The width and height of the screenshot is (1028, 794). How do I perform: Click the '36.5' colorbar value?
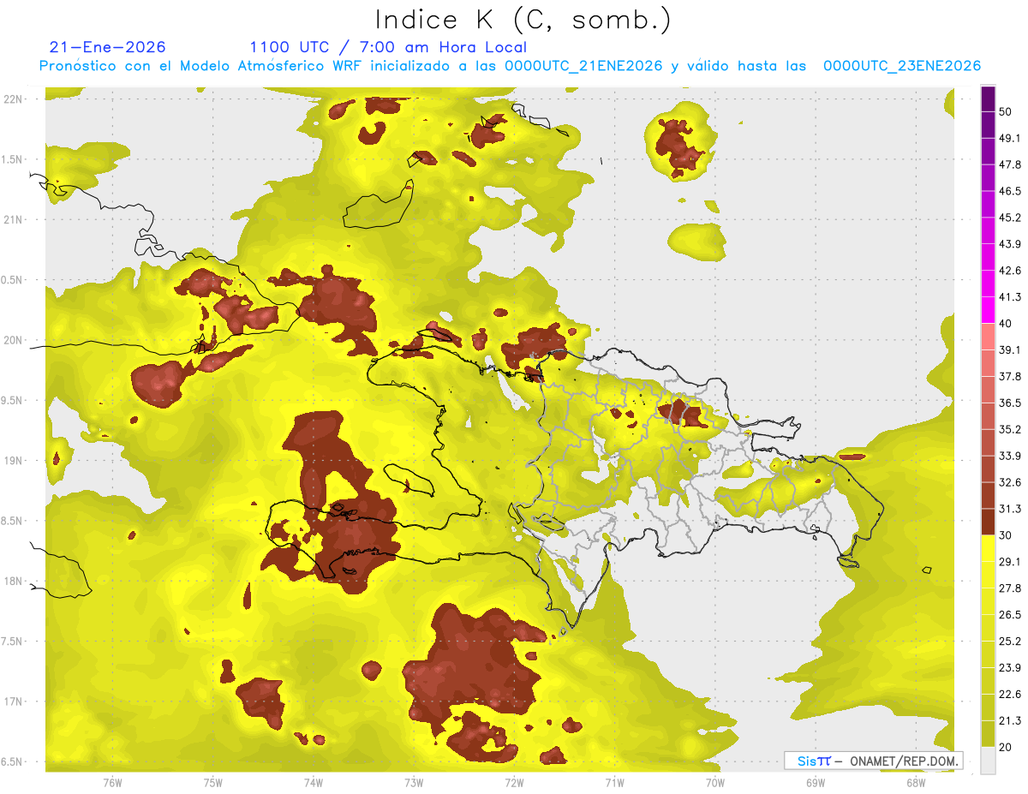1010,403
